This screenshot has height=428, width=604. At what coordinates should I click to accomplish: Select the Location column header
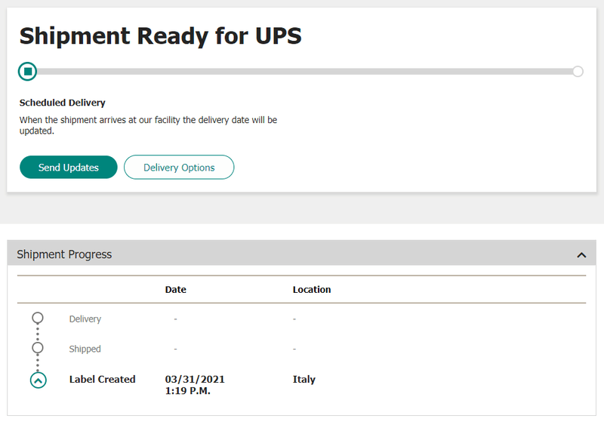pos(312,289)
